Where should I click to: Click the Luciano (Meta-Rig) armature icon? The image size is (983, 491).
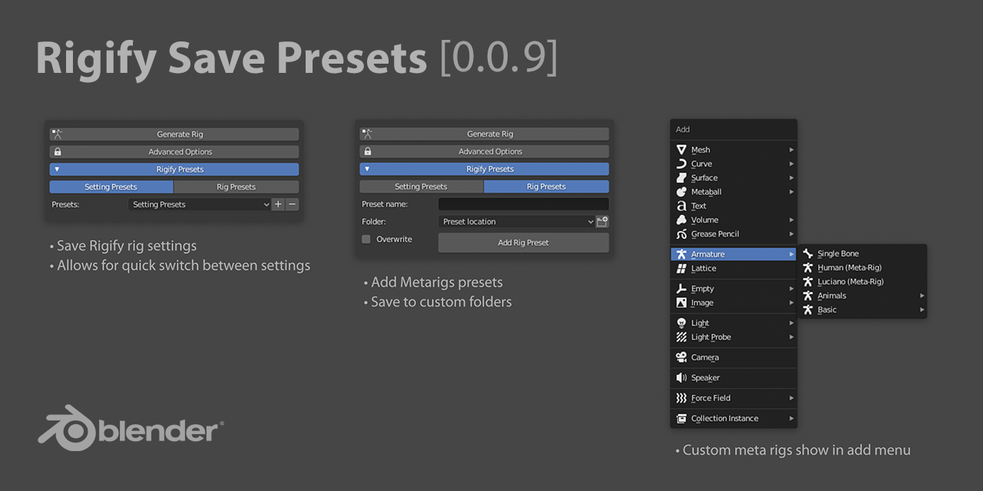tap(807, 282)
